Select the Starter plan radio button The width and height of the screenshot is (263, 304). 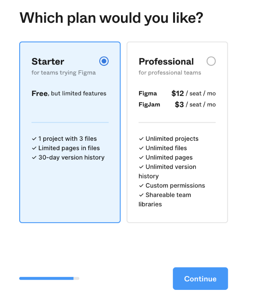(x=104, y=61)
